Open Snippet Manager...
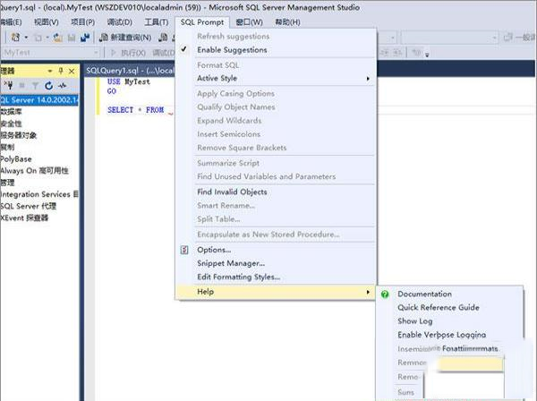 tap(231, 263)
